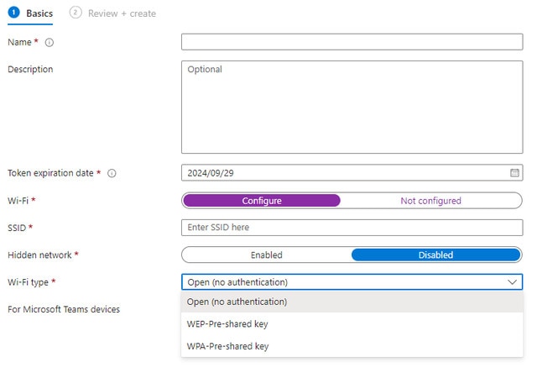Click the Wi-Fi type chevron arrow

tap(513, 282)
